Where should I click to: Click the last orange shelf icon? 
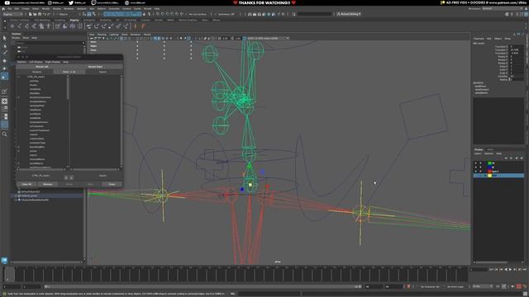(143, 26)
